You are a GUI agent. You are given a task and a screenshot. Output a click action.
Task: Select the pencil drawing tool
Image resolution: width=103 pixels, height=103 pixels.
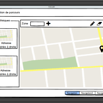[x=92, y=24]
